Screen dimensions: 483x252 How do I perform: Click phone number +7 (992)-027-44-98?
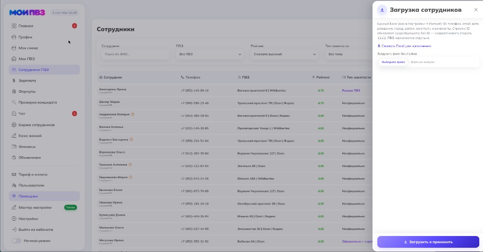(194, 229)
